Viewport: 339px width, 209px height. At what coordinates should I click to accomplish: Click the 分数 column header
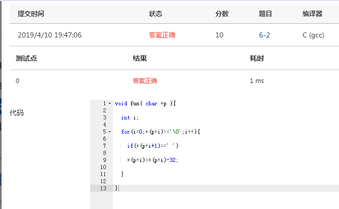point(222,14)
